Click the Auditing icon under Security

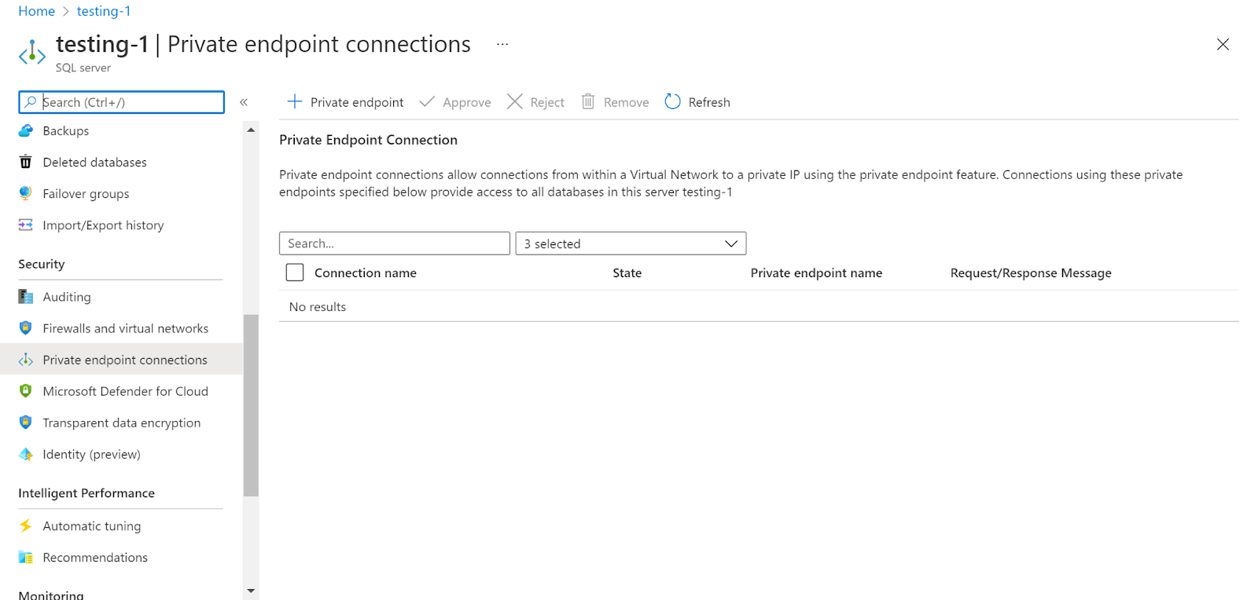(26, 297)
